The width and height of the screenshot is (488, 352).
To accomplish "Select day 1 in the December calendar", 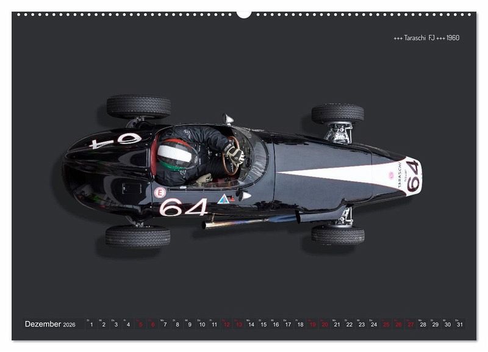I will coord(91,325).
